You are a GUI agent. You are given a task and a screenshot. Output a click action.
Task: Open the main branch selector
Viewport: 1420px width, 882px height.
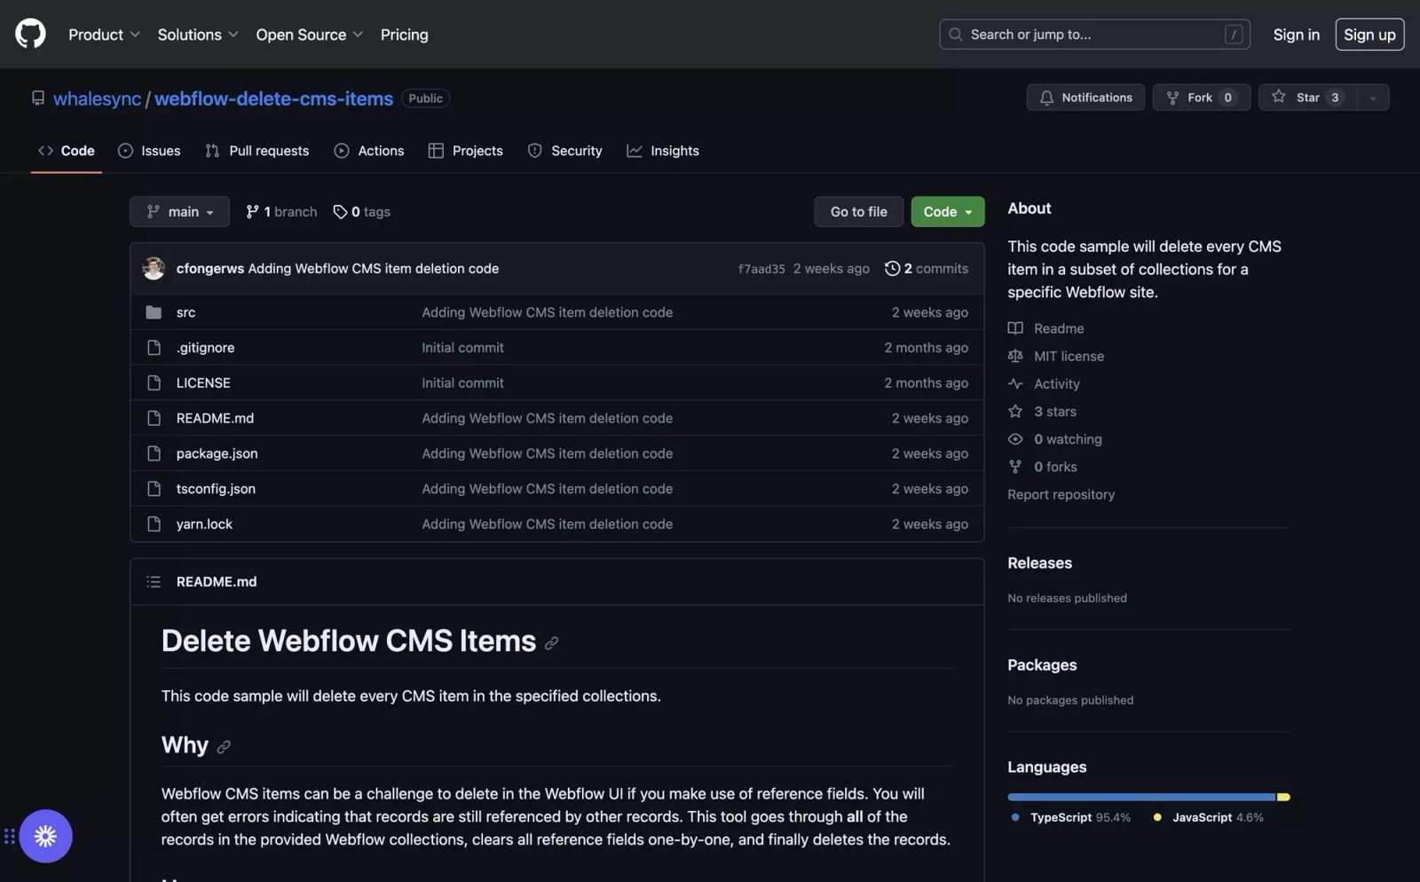tap(179, 212)
